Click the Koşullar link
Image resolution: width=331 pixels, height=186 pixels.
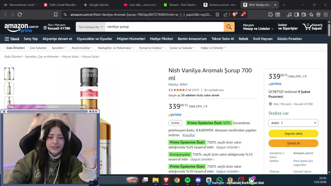(189, 135)
